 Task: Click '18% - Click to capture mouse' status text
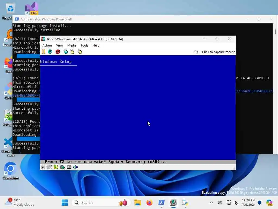214,52
